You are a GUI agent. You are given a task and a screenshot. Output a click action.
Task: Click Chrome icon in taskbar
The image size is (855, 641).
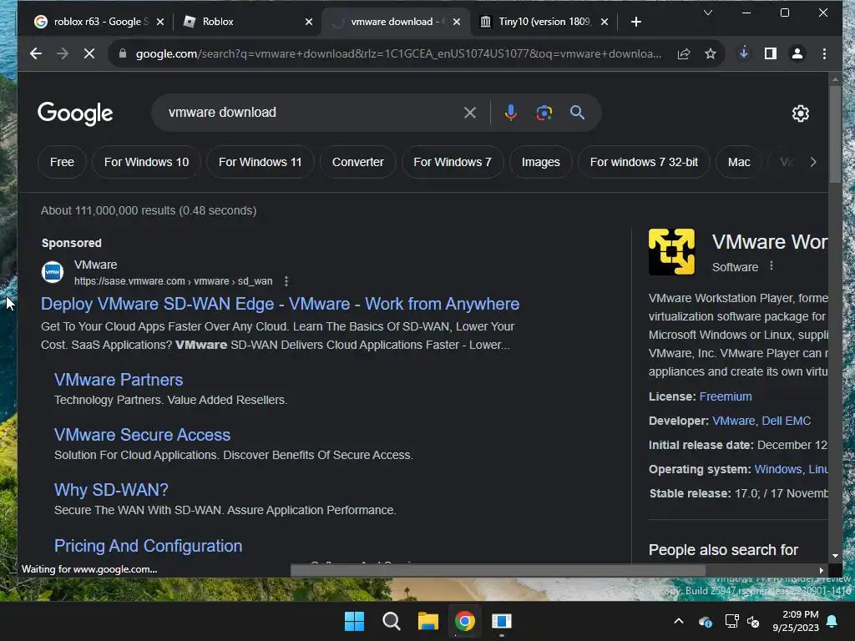(x=464, y=621)
